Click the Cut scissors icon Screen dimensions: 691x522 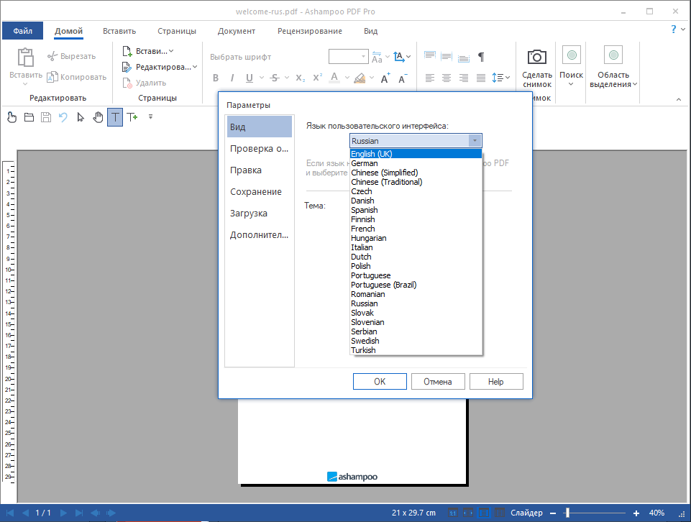coord(52,56)
